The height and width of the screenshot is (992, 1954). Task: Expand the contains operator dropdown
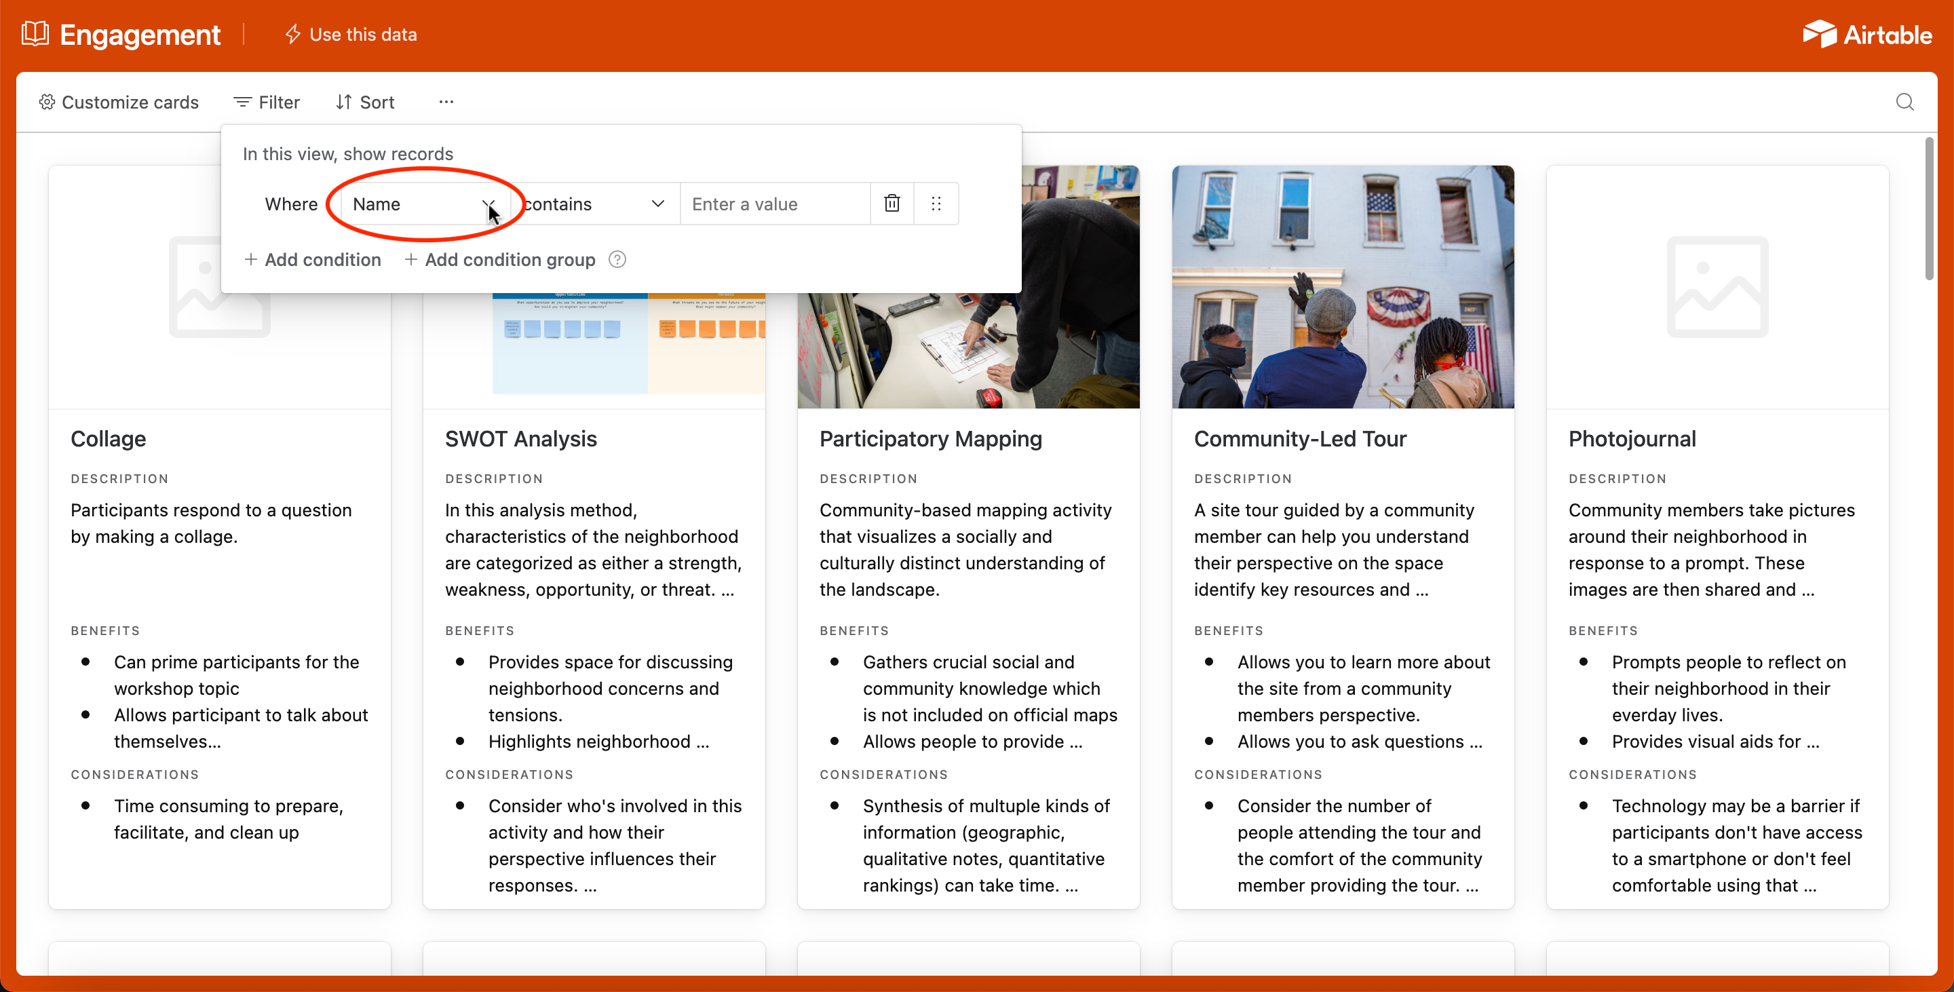click(593, 204)
